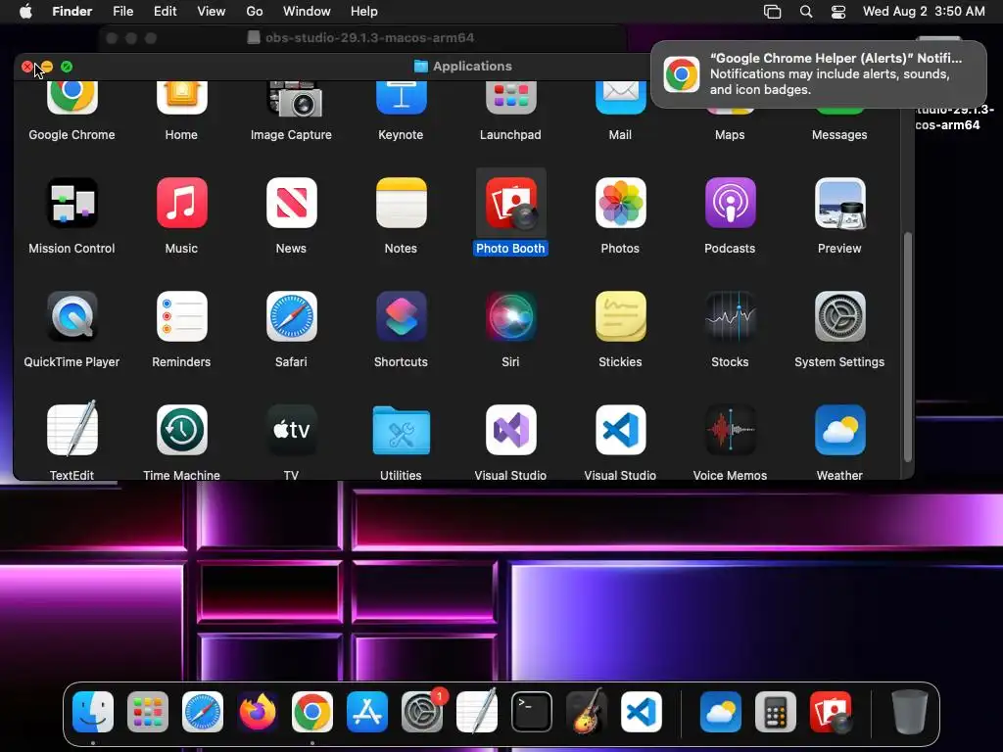Select the Siri app icon
1003x752 pixels.
(x=510, y=316)
